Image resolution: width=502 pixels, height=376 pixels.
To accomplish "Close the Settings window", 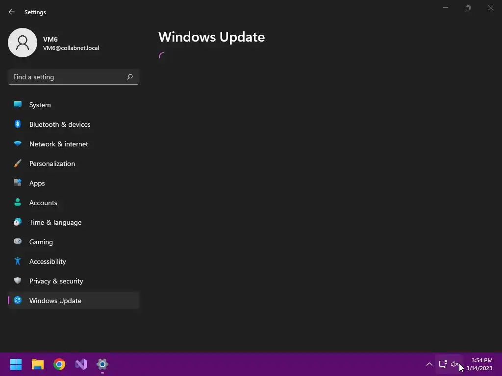I will point(490,8).
